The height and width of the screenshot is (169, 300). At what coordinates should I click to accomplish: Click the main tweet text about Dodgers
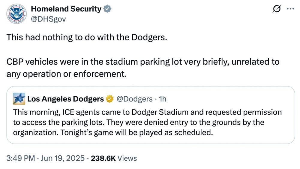[x=87, y=37]
